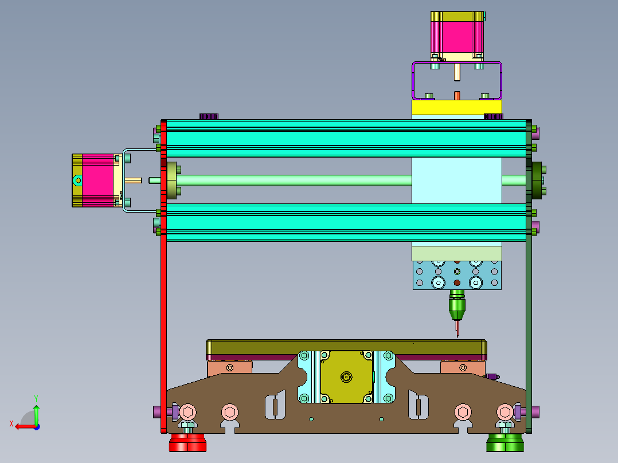Select the olive flange bearing on left plate

click(x=172, y=181)
